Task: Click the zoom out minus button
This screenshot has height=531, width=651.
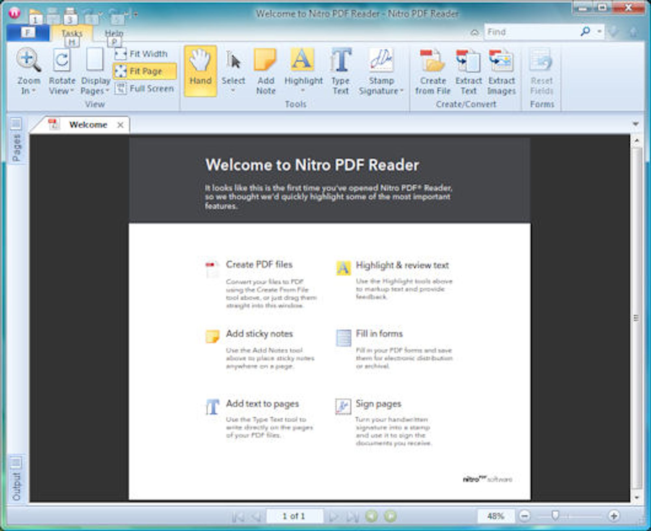Action: pyautogui.click(x=524, y=516)
